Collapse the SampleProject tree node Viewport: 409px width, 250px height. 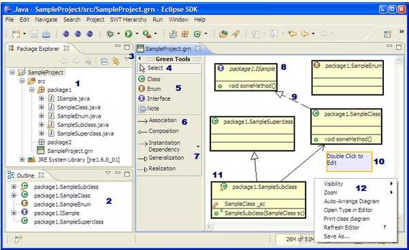(x=12, y=72)
